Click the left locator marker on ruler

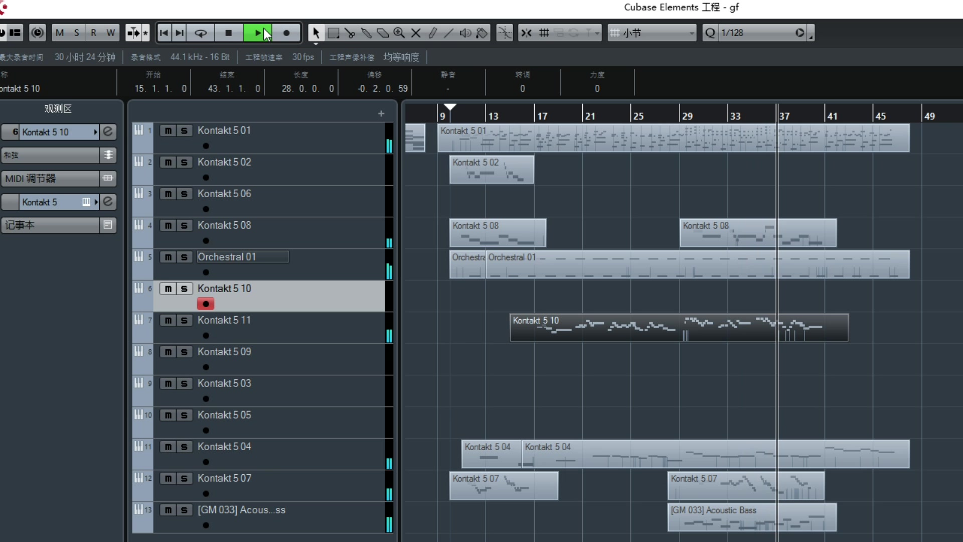(450, 107)
